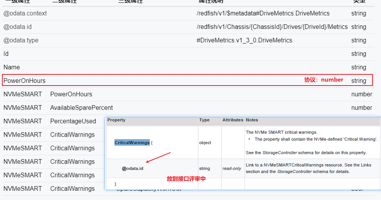Click the highlighted CriticalWarnings text in popup
381x200 pixels.
point(132,143)
